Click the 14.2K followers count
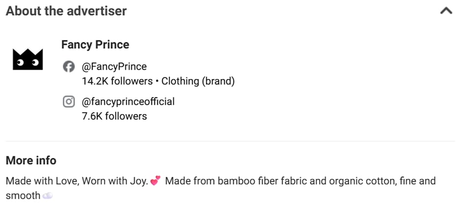 tap(117, 81)
